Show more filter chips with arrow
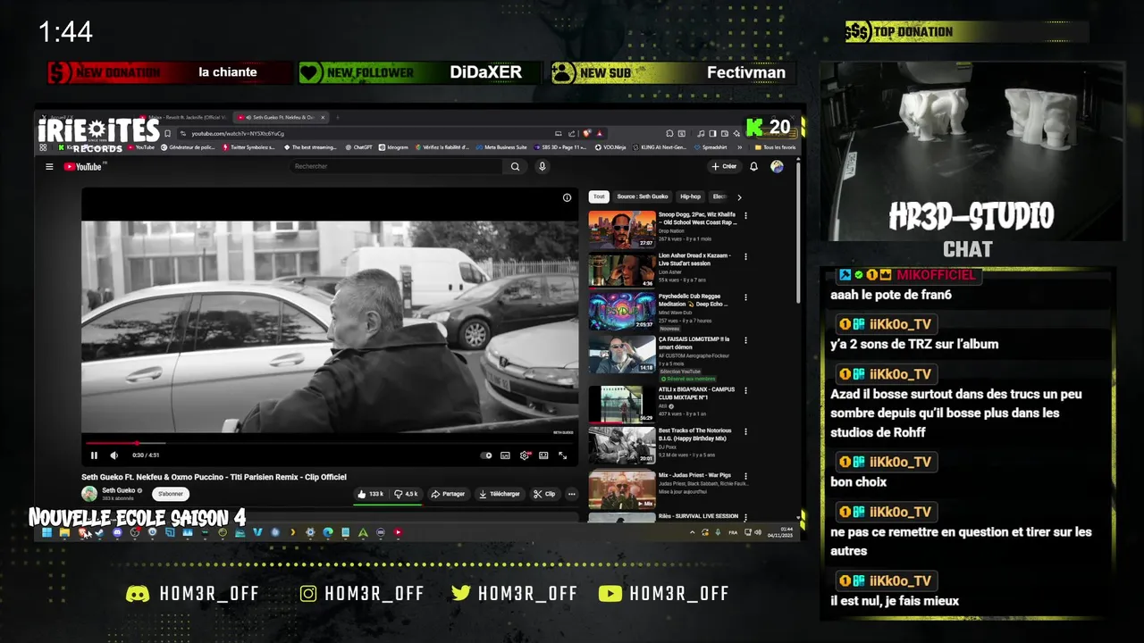The height and width of the screenshot is (643, 1144). pos(739,197)
